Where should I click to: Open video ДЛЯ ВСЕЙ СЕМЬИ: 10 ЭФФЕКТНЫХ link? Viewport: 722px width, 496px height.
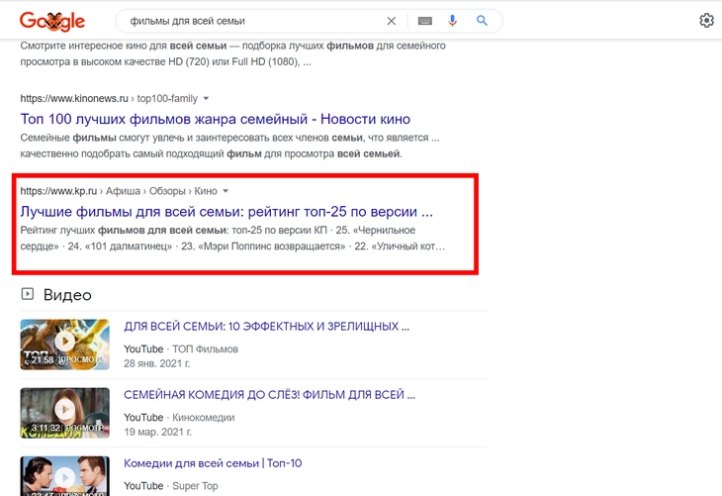point(266,327)
